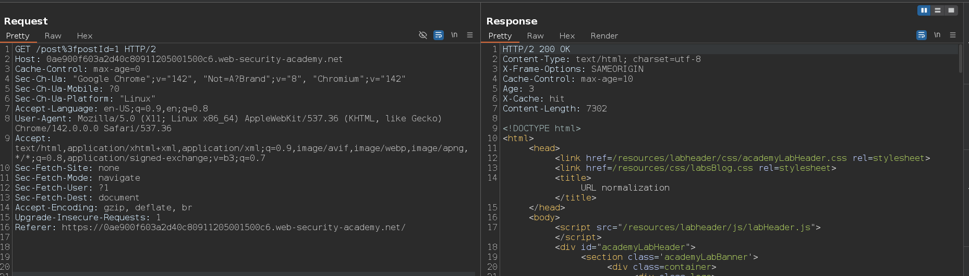Click the academyLabHeader.css link href

(730, 158)
